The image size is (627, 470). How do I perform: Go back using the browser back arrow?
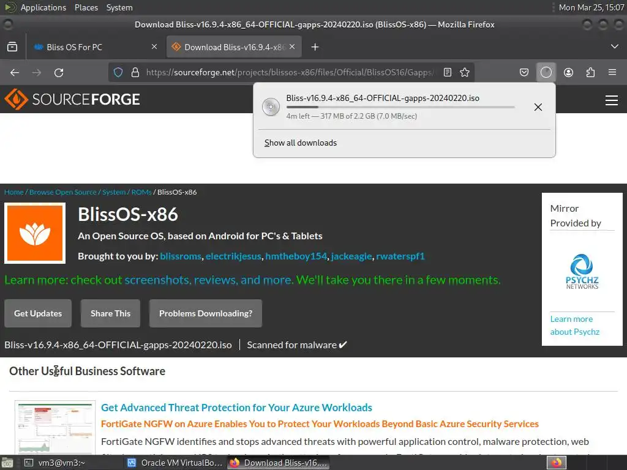pos(15,72)
